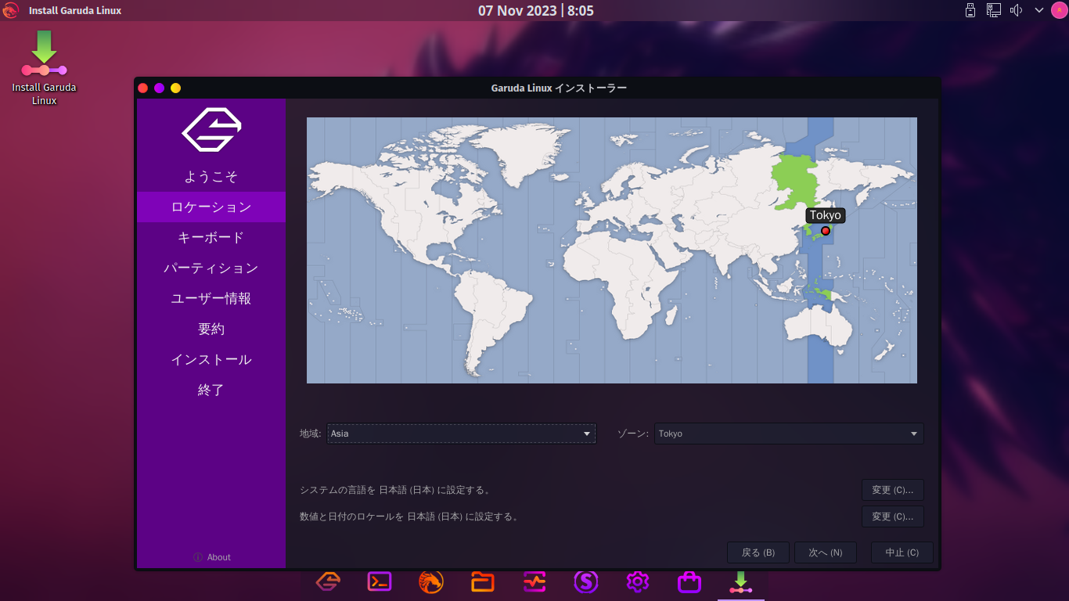Open the system monitor dock icon
Screen dimensions: 1069x601
pyautogui.click(x=534, y=581)
